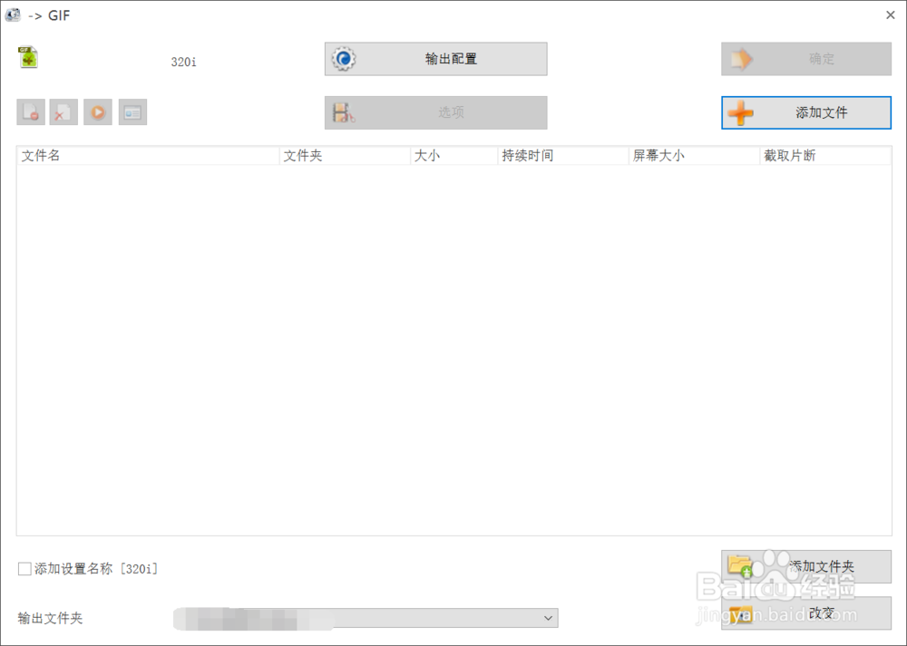Close the -> GIF dialog window
Screen dimensions: 907x646
point(891,15)
